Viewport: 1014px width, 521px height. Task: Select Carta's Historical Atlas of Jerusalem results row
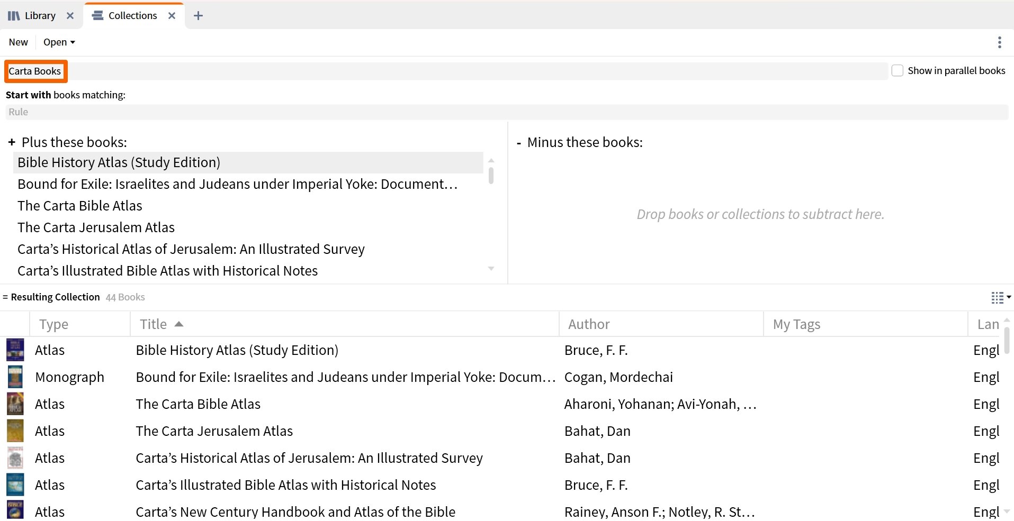[x=501, y=458]
